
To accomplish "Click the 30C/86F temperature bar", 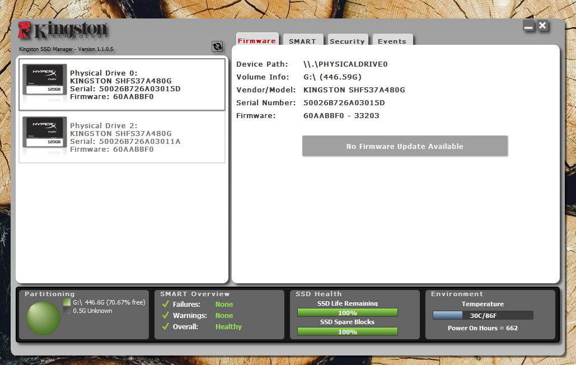I will coord(483,315).
